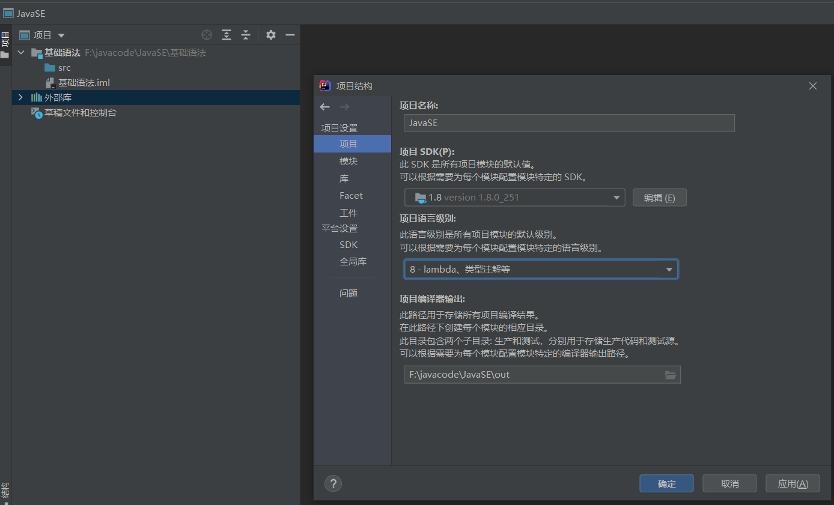Click the 基础语法.iml file icon
This screenshot has width=834, height=505.
(50, 83)
